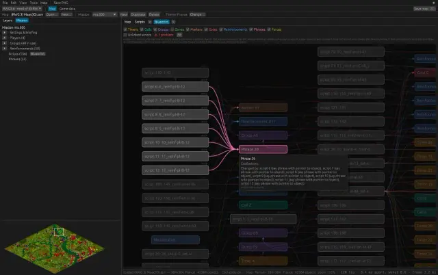Select the blue Reinforcement #17 node
The image size is (438, 275).
(263, 122)
